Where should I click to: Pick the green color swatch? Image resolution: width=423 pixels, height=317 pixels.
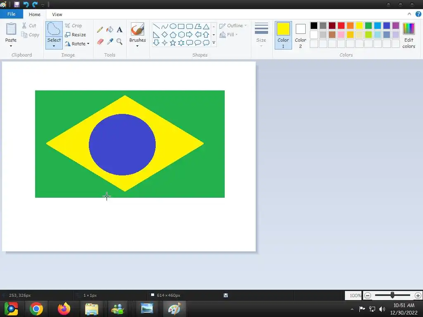tap(368, 26)
